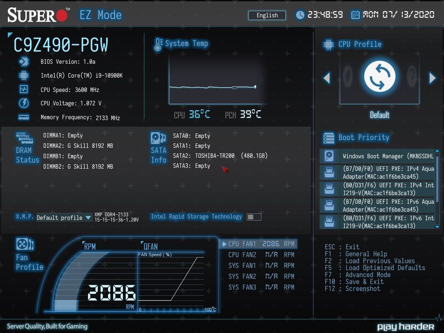
Task: Click the XMP DDR4-2133 timing text
Action: tap(116, 217)
